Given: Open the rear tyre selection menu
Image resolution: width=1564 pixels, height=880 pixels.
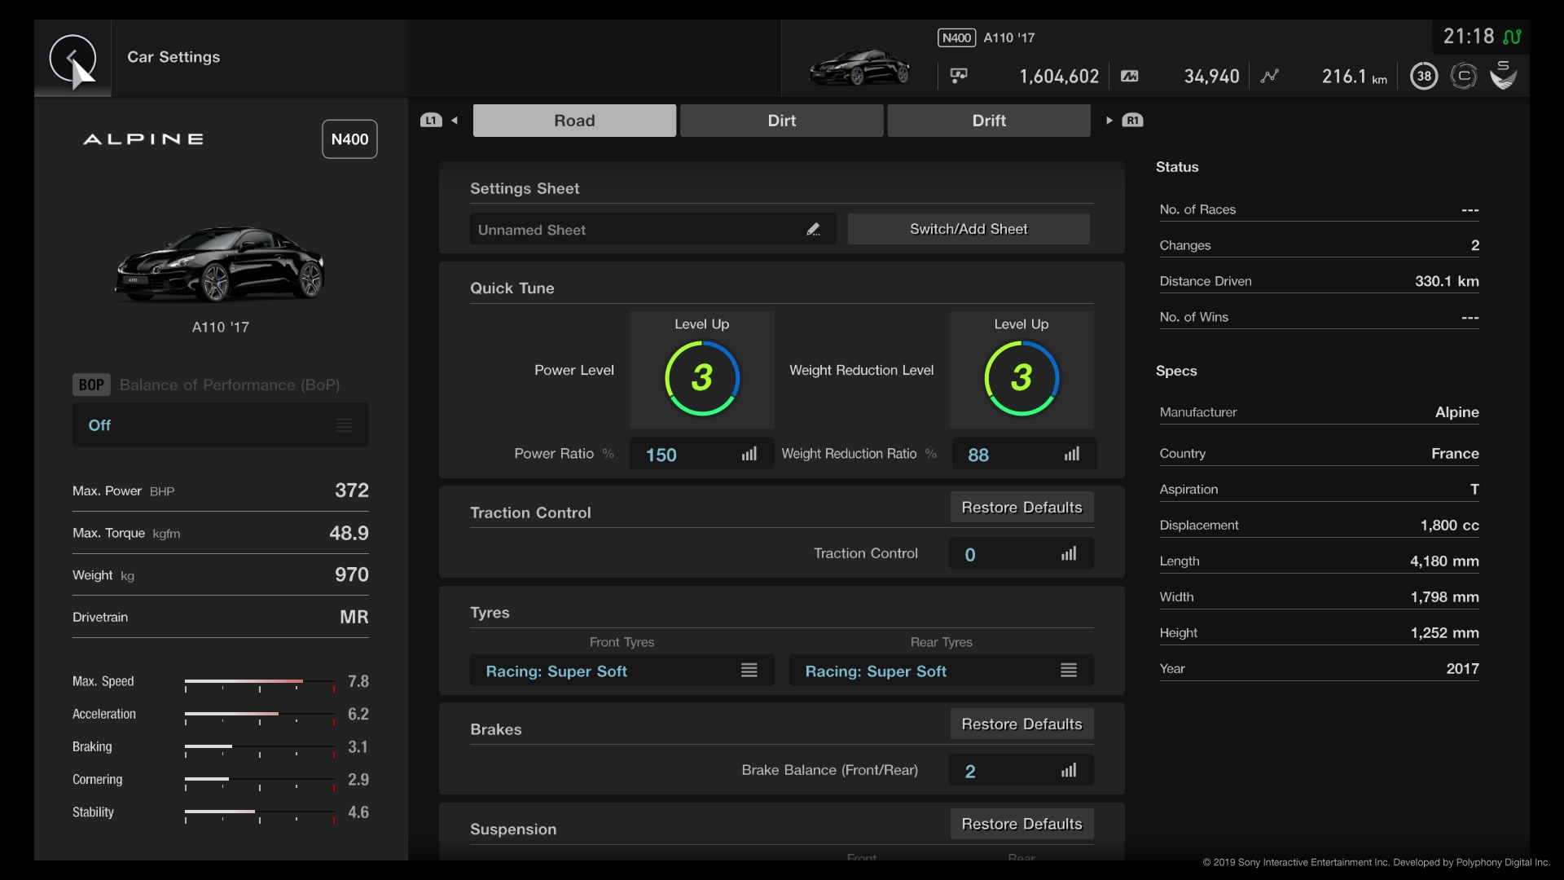Looking at the screenshot, I should click(1069, 670).
